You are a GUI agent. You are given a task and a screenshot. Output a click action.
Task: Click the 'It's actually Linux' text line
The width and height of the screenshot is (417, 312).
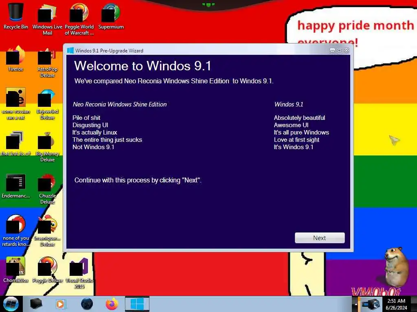tap(94, 132)
